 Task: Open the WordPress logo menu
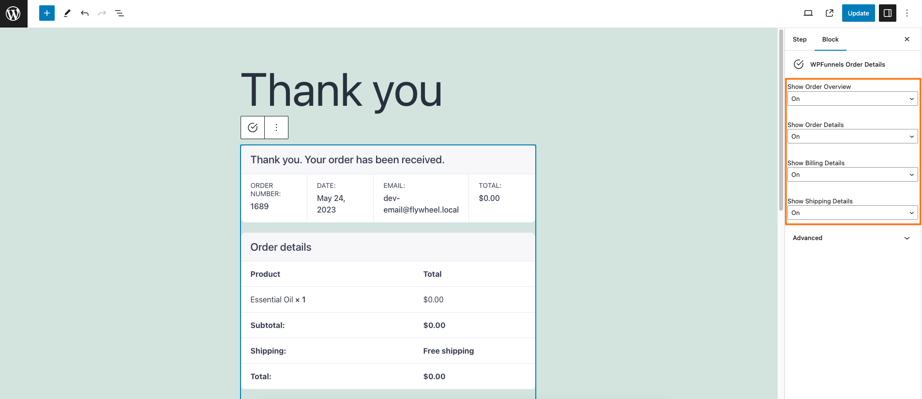pos(14,14)
